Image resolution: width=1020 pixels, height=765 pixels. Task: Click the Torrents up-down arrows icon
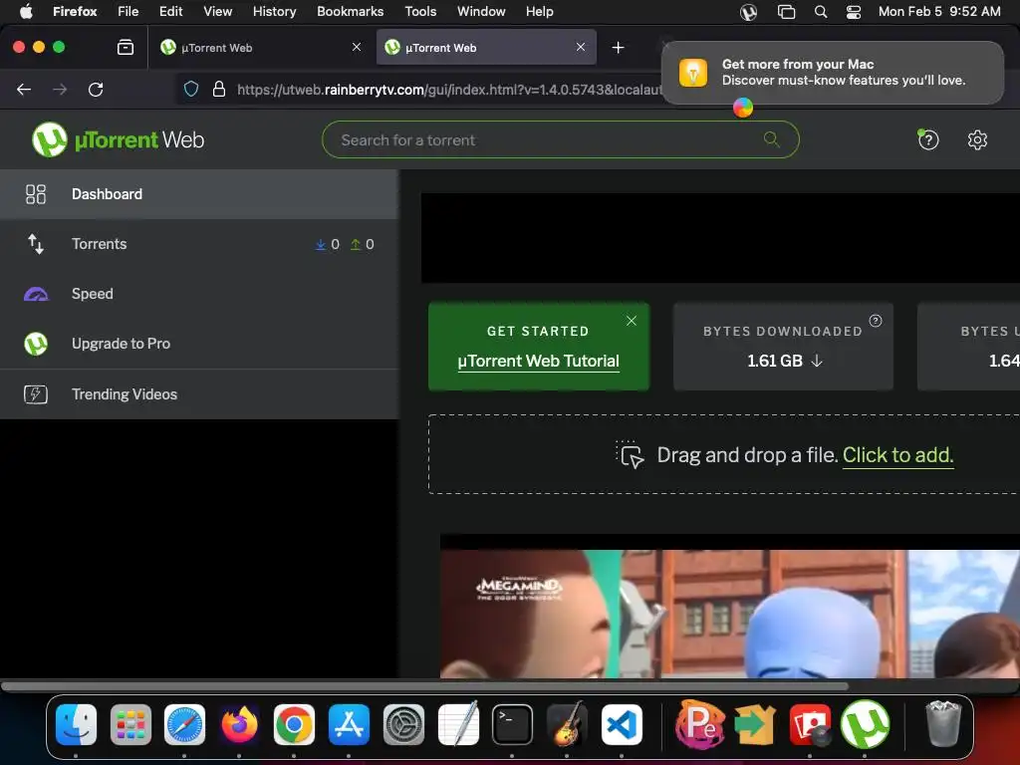coord(36,244)
